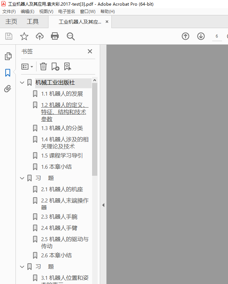Viewport: 228px width, 284px height.
Task: Select the 习题 bookmark above 2.1
Action: tap(45, 178)
